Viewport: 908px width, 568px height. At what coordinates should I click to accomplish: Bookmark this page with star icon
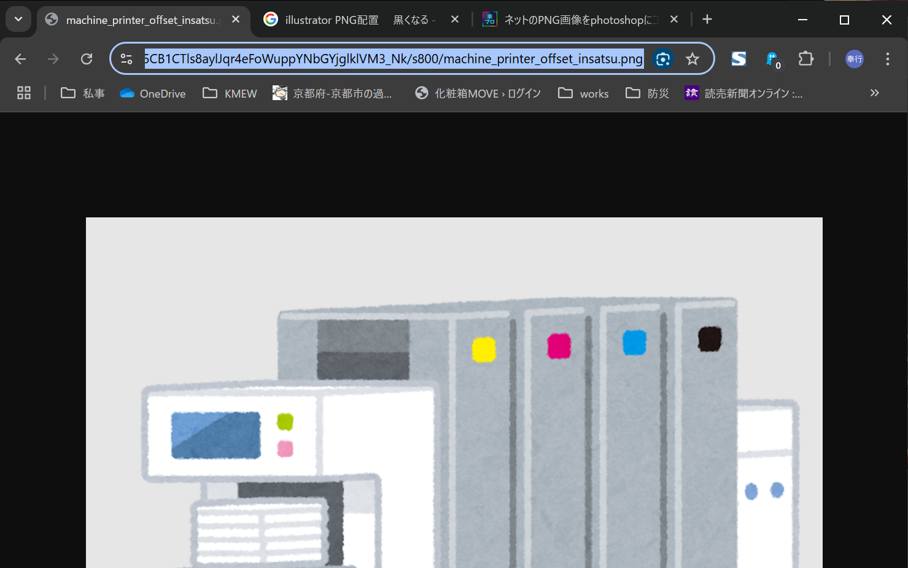pos(693,59)
